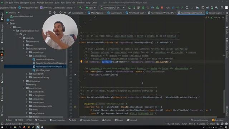Open the Refactor menu
Screen dimensions: 229x129
(x=49, y=3)
